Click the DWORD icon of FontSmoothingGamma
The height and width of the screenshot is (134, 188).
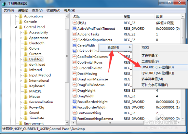click(75, 119)
